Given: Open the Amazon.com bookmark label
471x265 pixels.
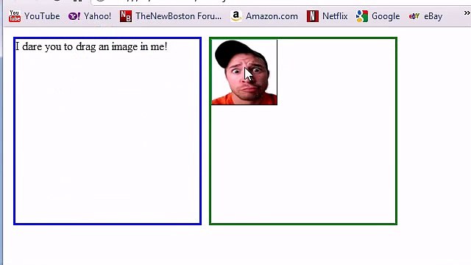Looking at the screenshot, I should pyautogui.click(x=272, y=16).
